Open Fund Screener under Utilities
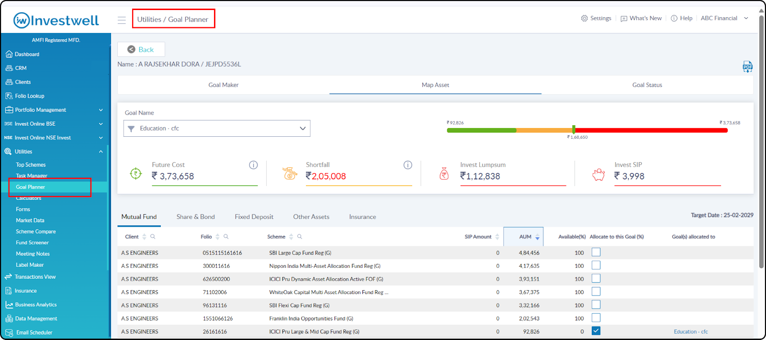766x340 pixels. 32,243
